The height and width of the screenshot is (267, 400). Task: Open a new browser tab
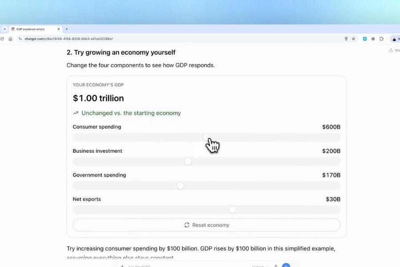click(x=67, y=29)
